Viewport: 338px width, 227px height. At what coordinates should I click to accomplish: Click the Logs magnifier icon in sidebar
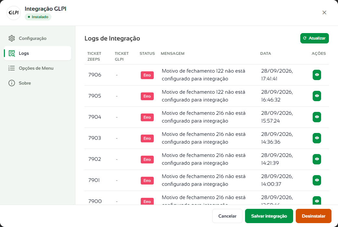(x=12, y=54)
